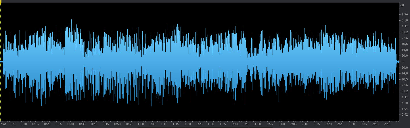
Task: Click the 2:45 mark on time ruler
Action: point(387,124)
